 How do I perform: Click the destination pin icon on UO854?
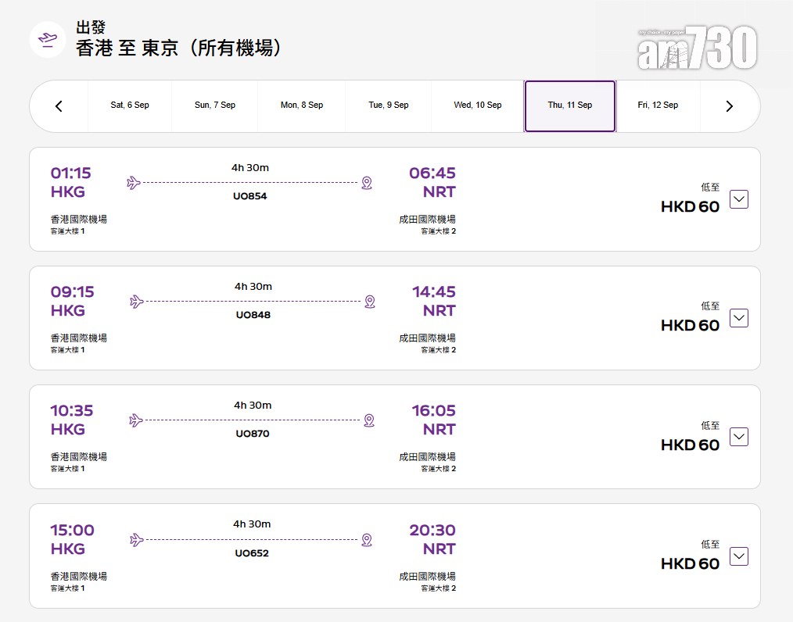[x=367, y=183]
